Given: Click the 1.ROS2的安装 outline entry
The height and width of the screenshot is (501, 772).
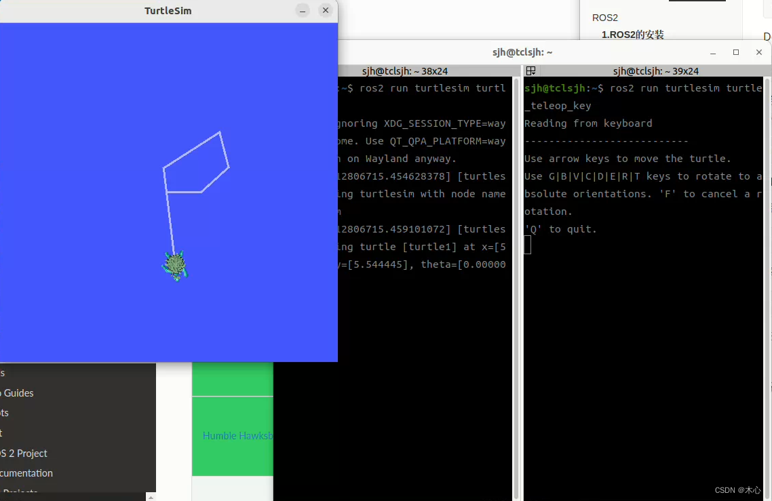Looking at the screenshot, I should 633,35.
